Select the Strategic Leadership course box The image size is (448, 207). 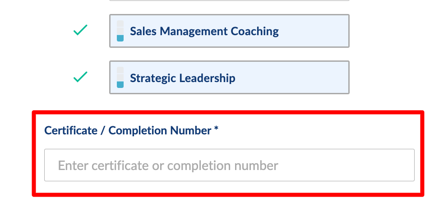click(229, 78)
